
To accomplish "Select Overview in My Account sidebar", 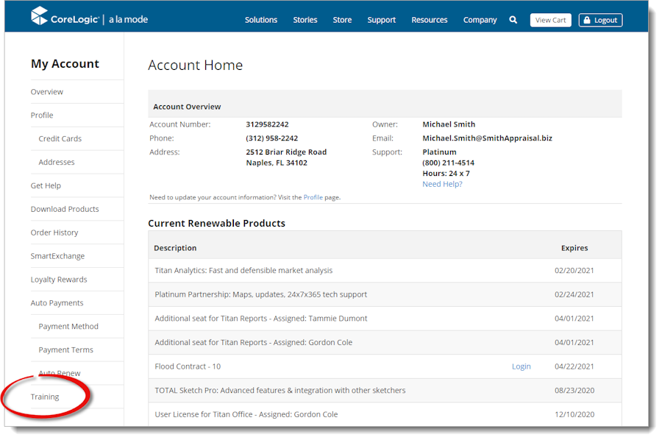I will click(x=47, y=92).
